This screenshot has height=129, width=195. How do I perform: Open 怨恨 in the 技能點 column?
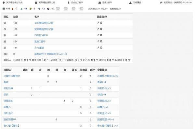6,95
